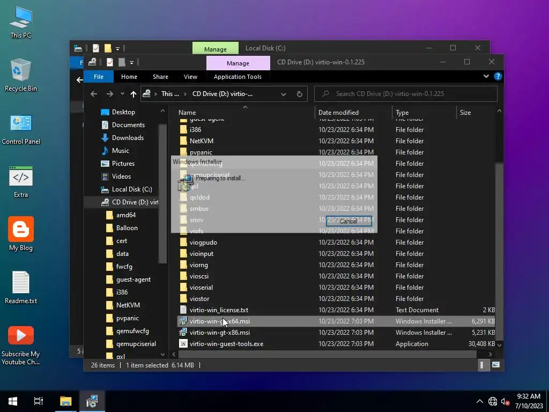Go up one folder level
The image size is (549, 412).
tap(133, 94)
